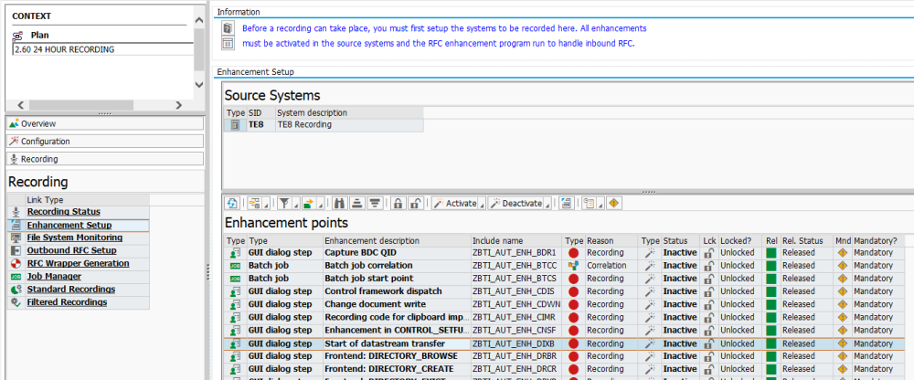
Task: Click the export icon with yellow arrow
Action: coord(308,204)
